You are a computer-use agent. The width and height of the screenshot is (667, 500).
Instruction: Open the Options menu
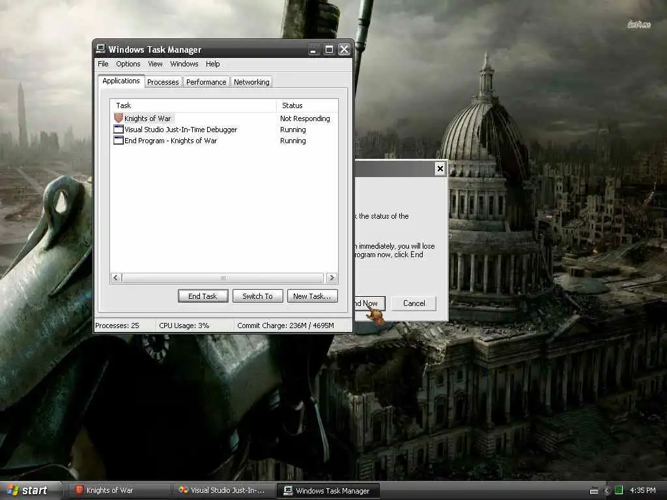point(128,64)
